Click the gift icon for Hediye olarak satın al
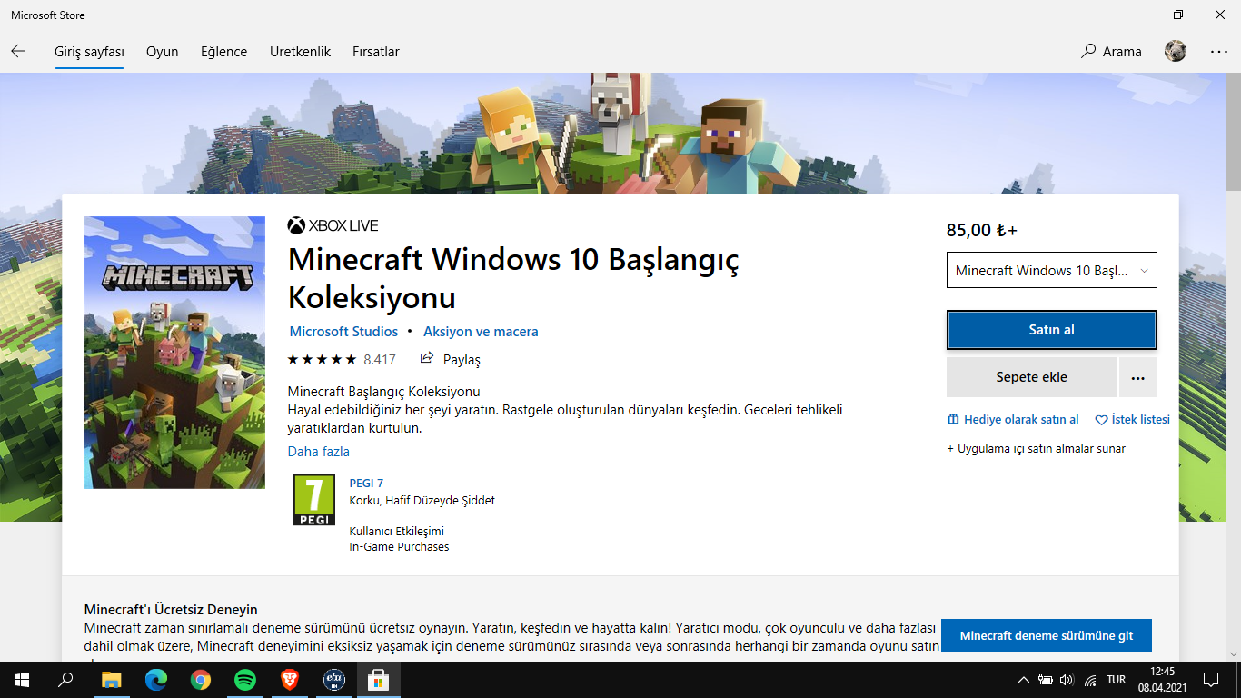 (953, 420)
